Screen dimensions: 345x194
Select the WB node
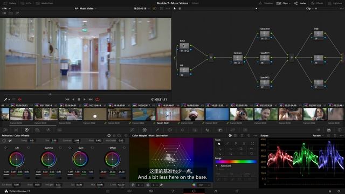pos(184,71)
